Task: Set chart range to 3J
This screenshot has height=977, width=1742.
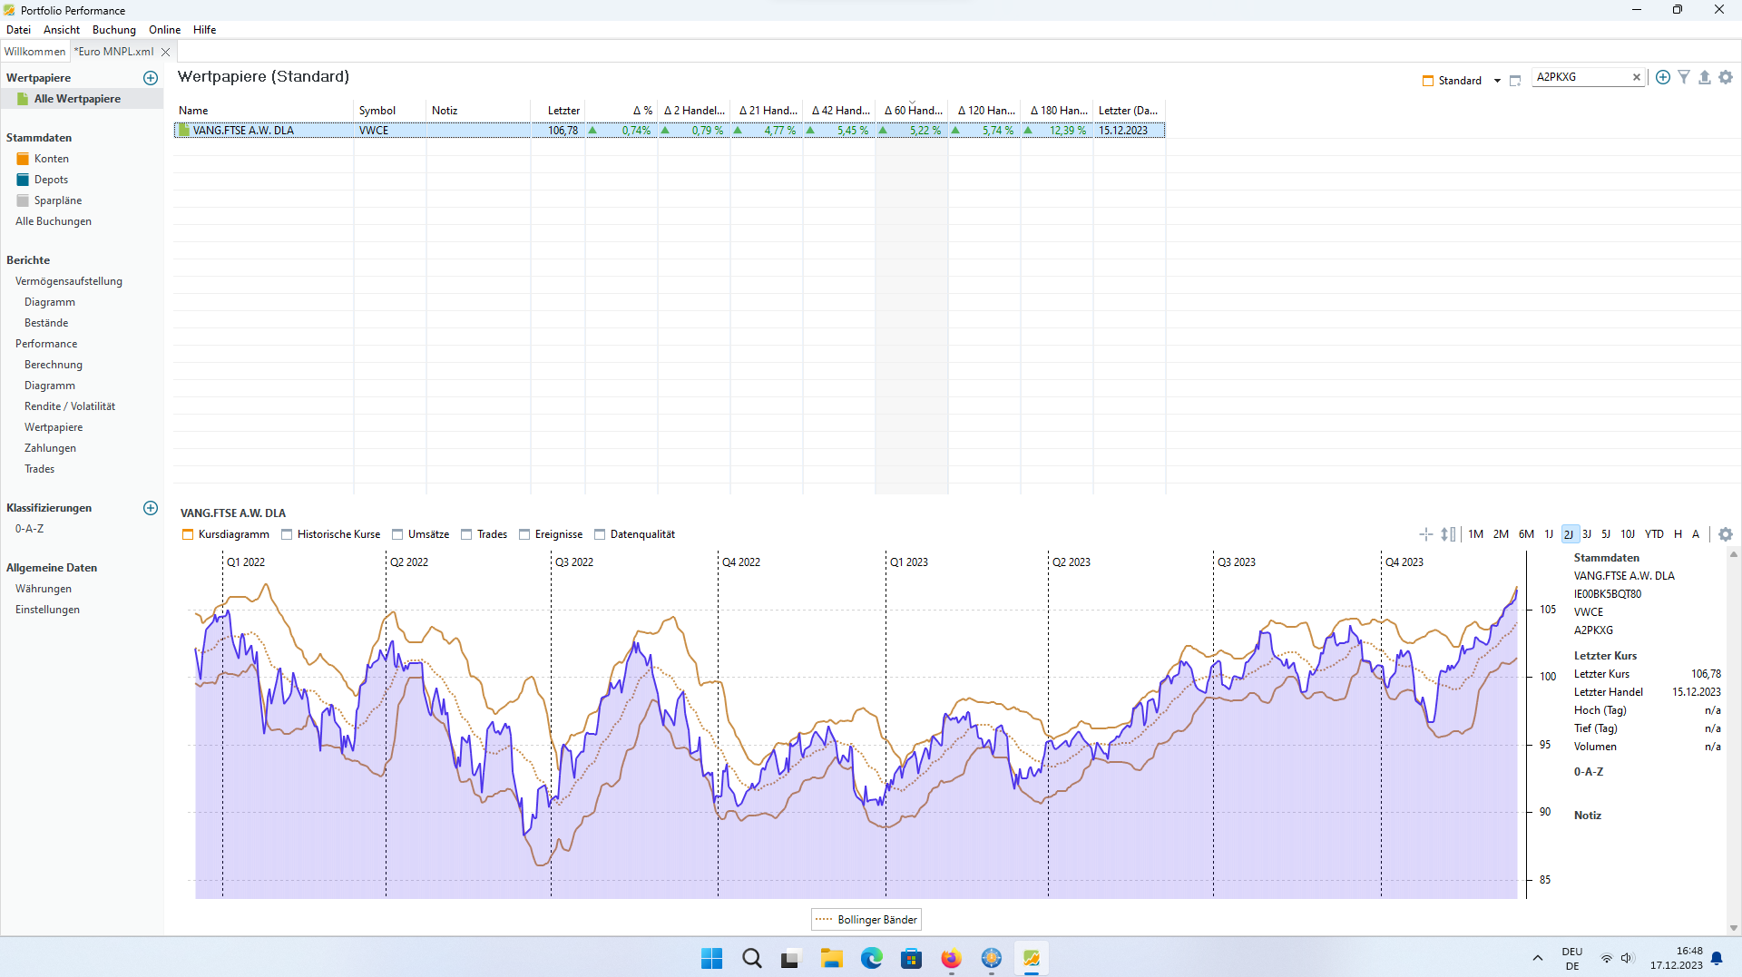Action: coord(1587,534)
